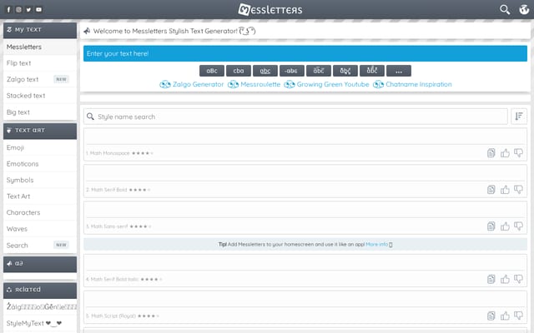Toggle the overlined abc button

[319, 71]
